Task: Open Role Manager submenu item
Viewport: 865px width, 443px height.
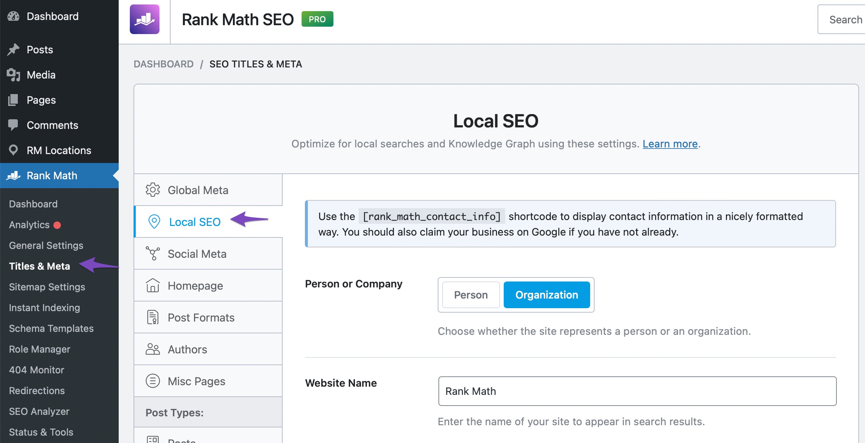Action: (x=40, y=349)
